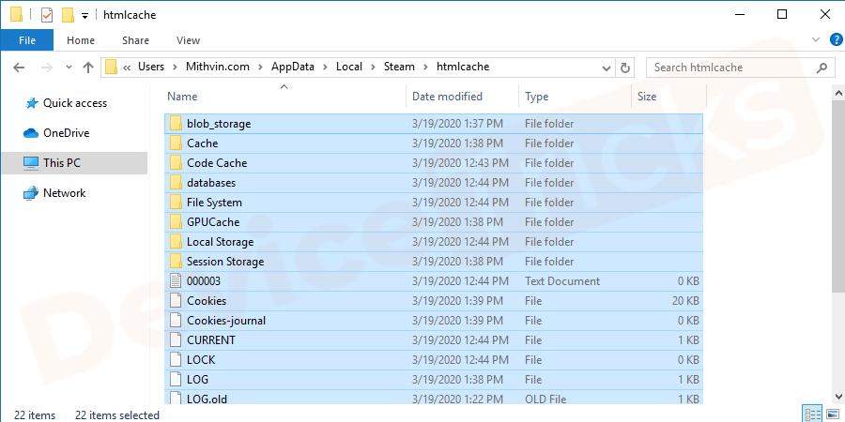Open the File menu
This screenshot has height=422, width=845.
coord(27,40)
